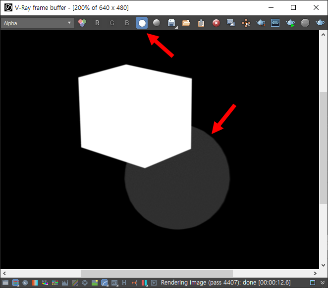
Task: Click horizontal scrollbar left arrow
Action: pyautogui.click(x=4, y=273)
